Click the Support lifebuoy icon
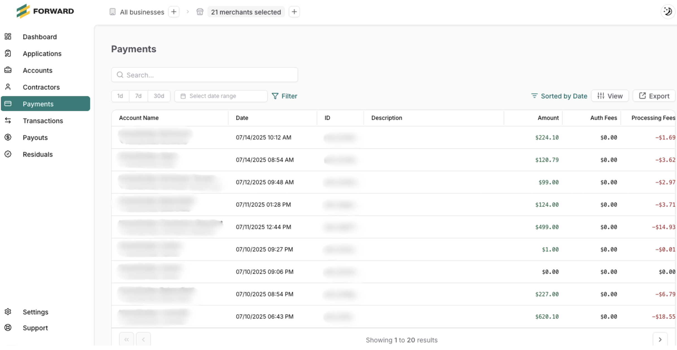 click(x=8, y=327)
